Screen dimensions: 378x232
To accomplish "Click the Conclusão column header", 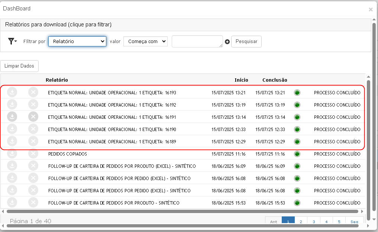I will 275,80.
